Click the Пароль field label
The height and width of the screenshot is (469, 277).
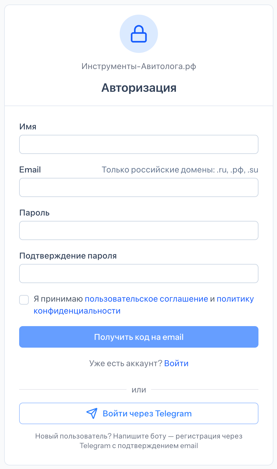tap(34, 213)
